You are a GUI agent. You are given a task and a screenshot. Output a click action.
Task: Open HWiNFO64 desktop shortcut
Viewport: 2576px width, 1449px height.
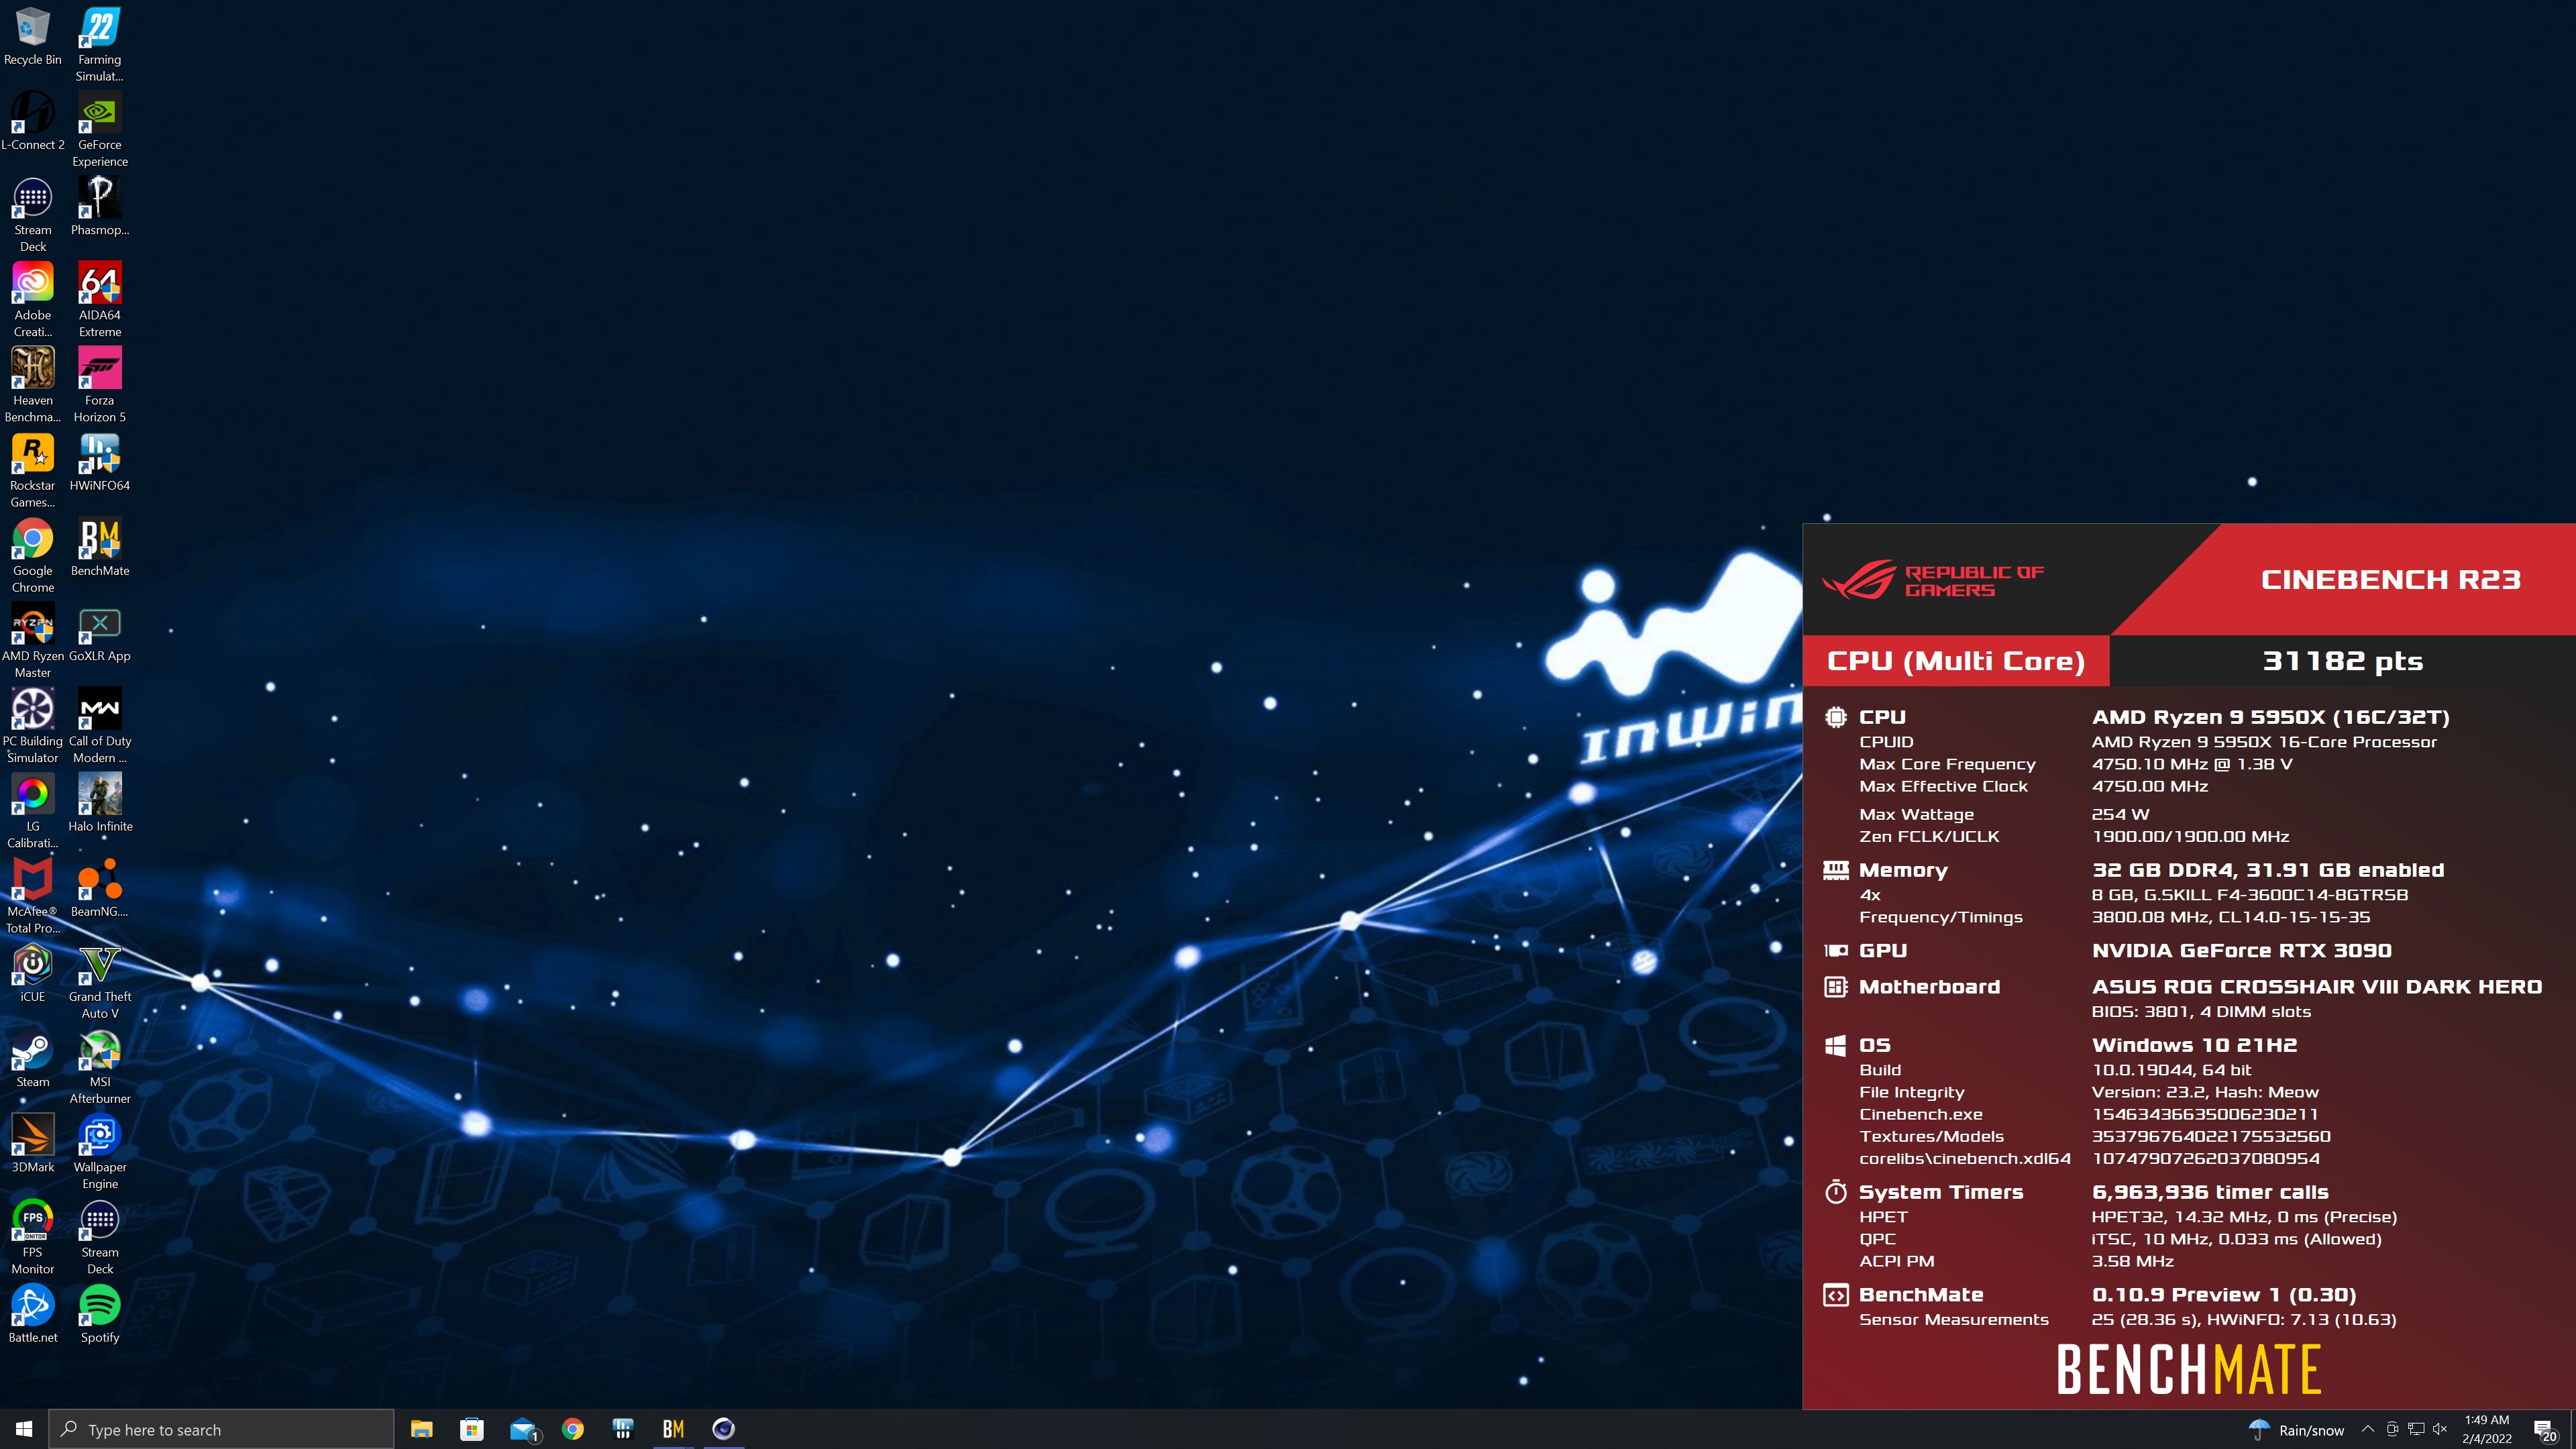pos(100,462)
